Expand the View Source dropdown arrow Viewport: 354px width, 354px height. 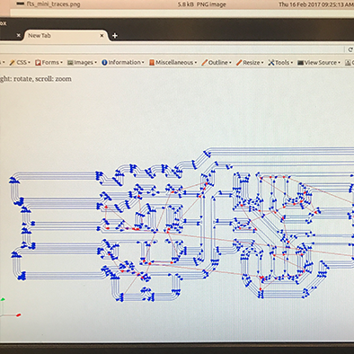tap(339, 63)
